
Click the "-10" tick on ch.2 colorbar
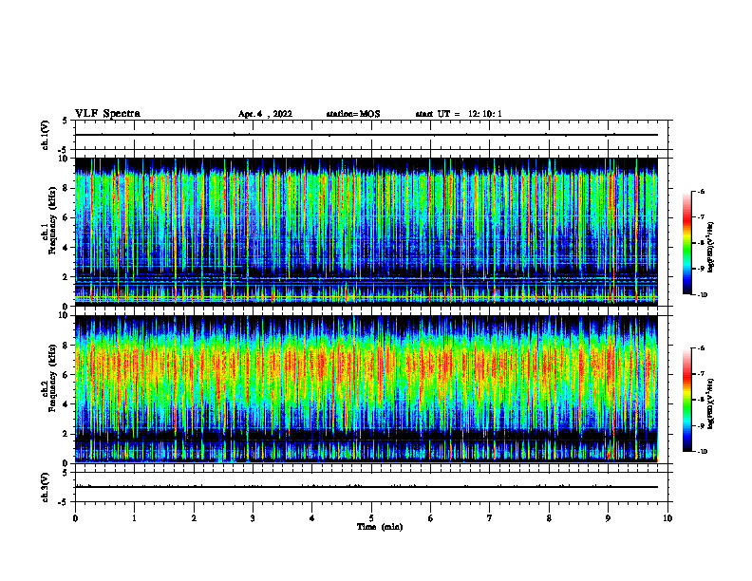(x=702, y=452)
